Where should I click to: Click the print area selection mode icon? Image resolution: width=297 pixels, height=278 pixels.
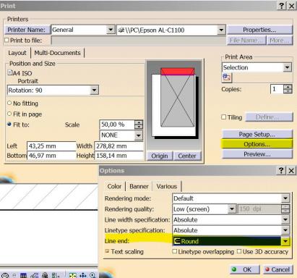click(x=227, y=77)
